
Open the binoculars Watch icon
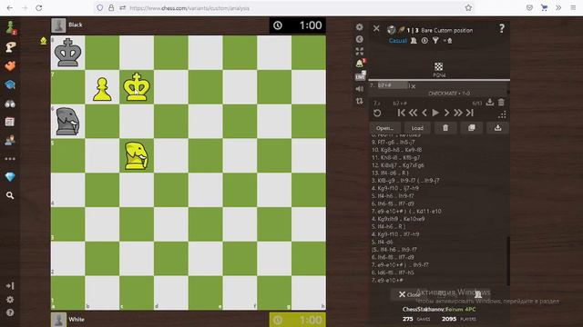click(x=10, y=104)
